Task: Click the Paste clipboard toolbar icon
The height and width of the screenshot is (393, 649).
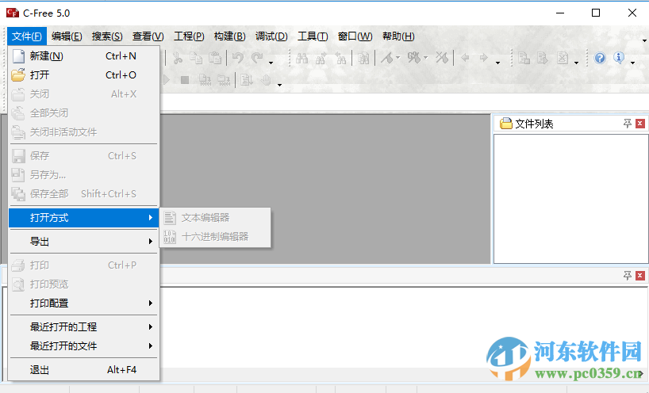Action: (215, 59)
